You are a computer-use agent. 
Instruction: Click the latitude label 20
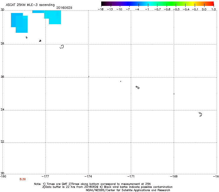[2, 173]
